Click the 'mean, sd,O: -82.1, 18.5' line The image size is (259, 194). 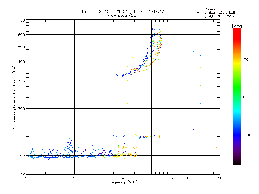point(216,13)
